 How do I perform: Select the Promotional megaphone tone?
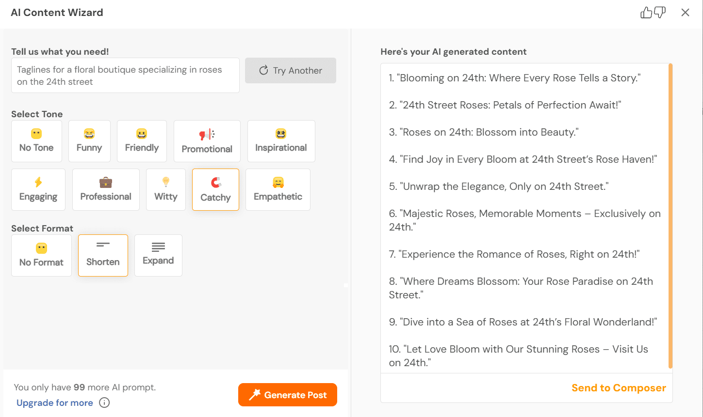tap(207, 141)
